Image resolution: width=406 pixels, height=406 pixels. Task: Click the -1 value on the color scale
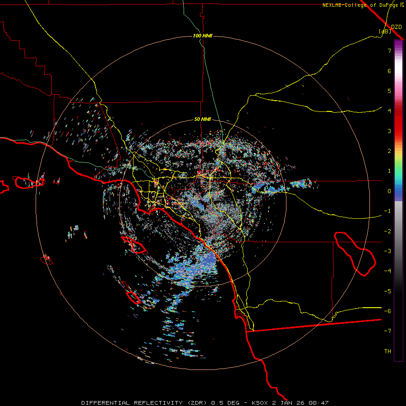coord(388,211)
